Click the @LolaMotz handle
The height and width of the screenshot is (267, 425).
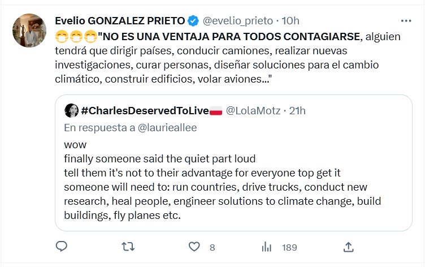[x=252, y=110]
